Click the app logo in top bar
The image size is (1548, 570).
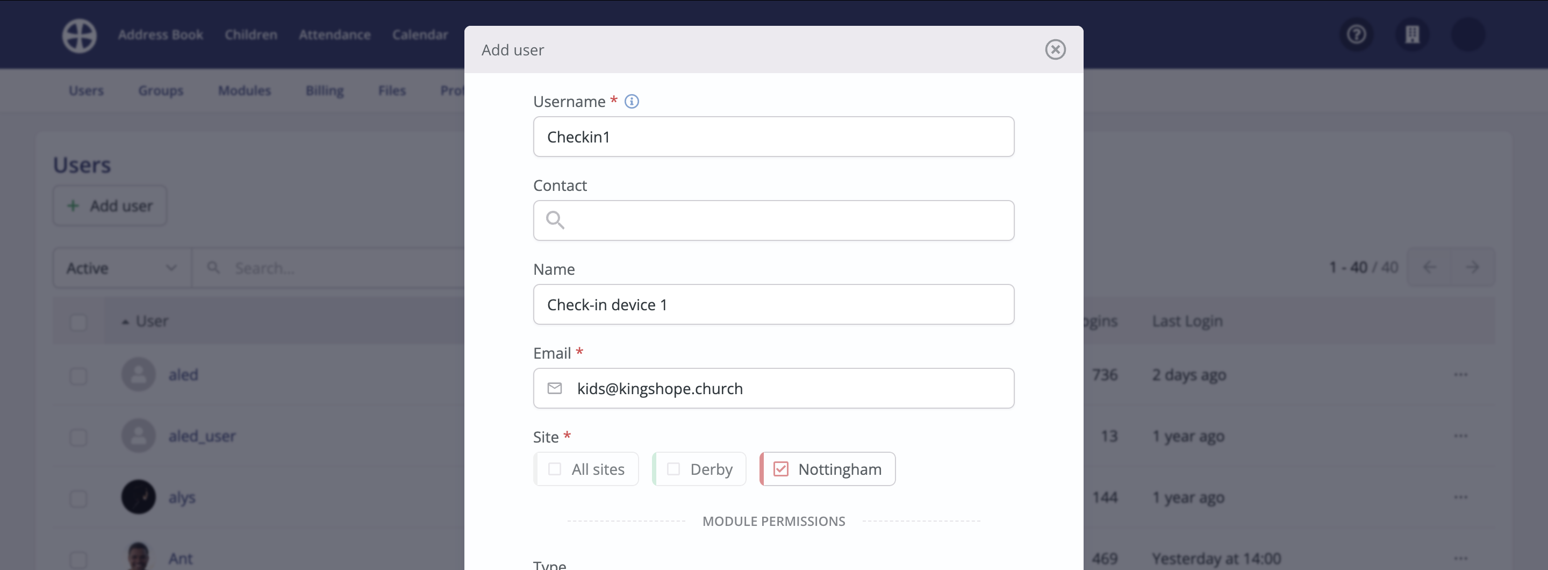click(80, 35)
